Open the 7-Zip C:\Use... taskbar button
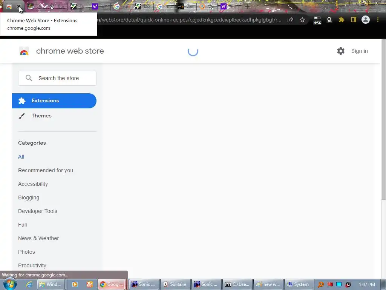This screenshot has width=386, height=290. point(237,284)
